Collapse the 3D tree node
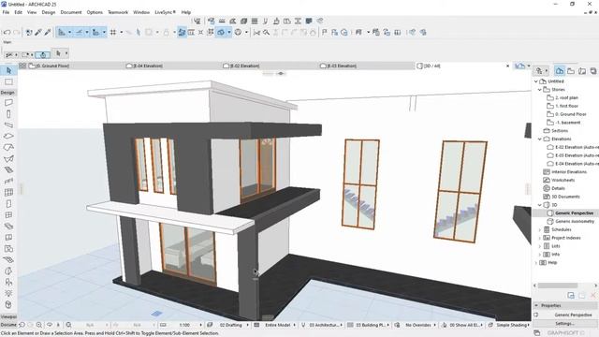Image resolution: width=599 pixels, height=337 pixels. click(540, 205)
